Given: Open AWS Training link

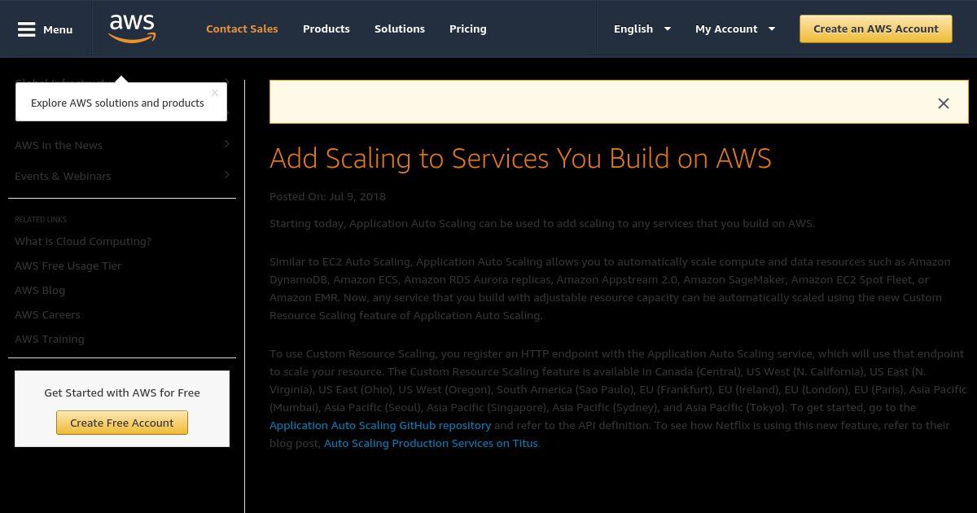Looking at the screenshot, I should (50, 339).
